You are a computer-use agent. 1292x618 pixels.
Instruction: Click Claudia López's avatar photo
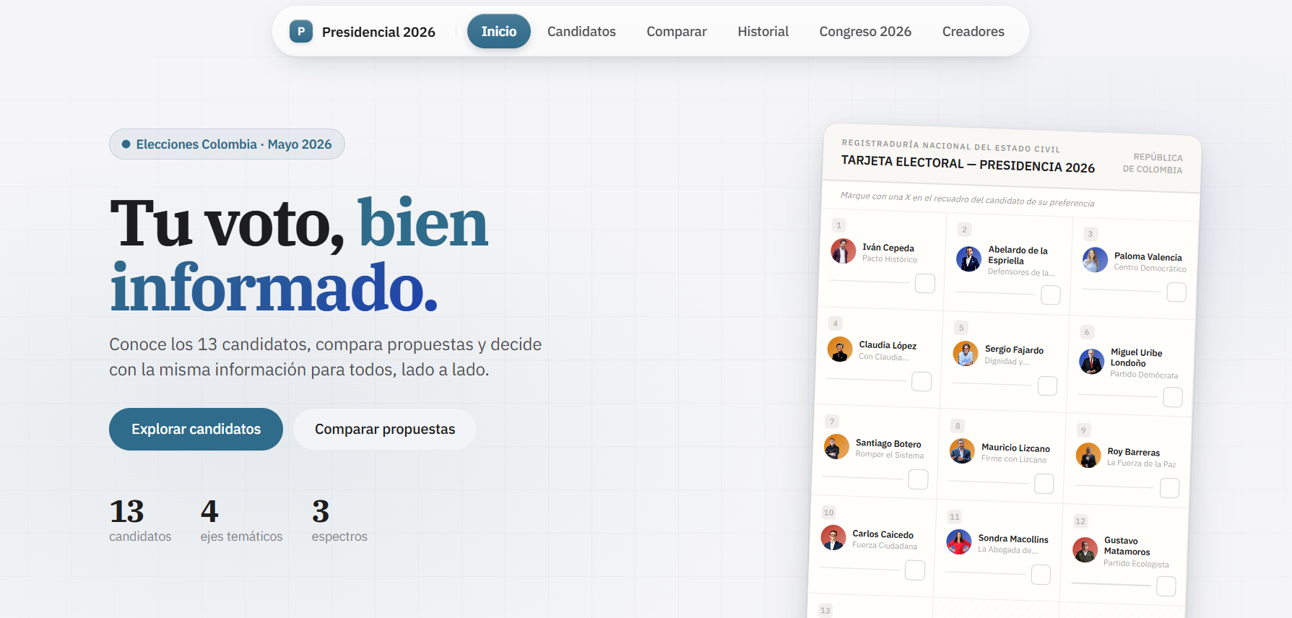tap(840, 349)
